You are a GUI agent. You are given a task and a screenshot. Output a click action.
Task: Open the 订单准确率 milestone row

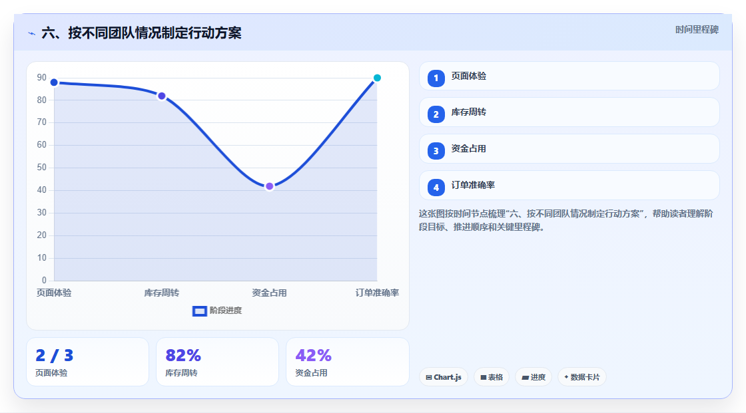point(569,186)
